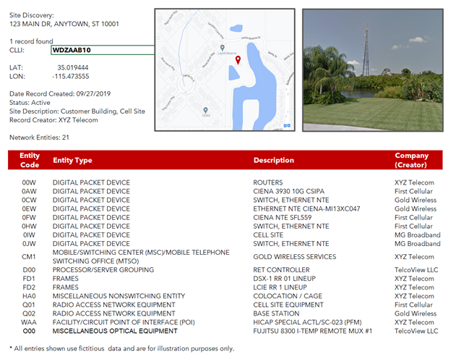Click the Laurel Reserve map marker
This screenshot has width=451, height=354.
pos(222,48)
